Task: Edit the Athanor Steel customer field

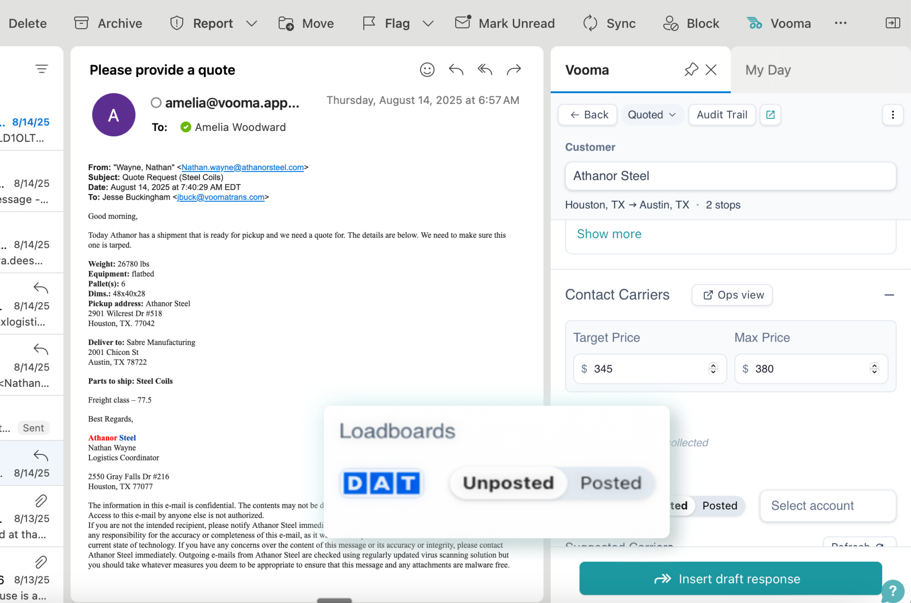Action: [x=730, y=176]
